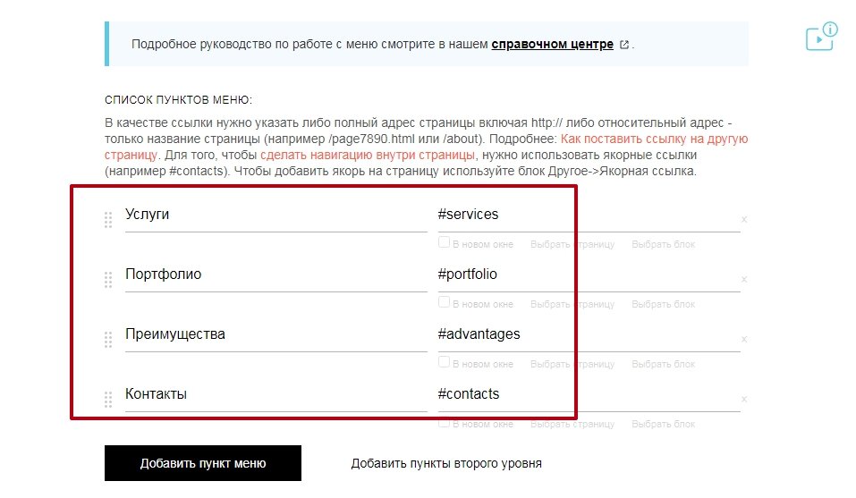This screenshot has width=856, height=498.
Task: Click 'Добавить пункты второго уровня'
Action: tap(446, 463)
